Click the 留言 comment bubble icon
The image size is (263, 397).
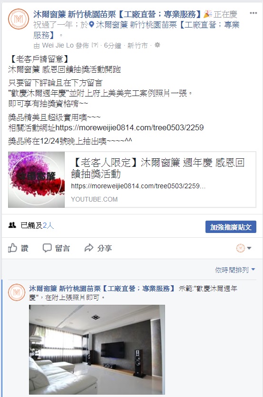point(47,248)
